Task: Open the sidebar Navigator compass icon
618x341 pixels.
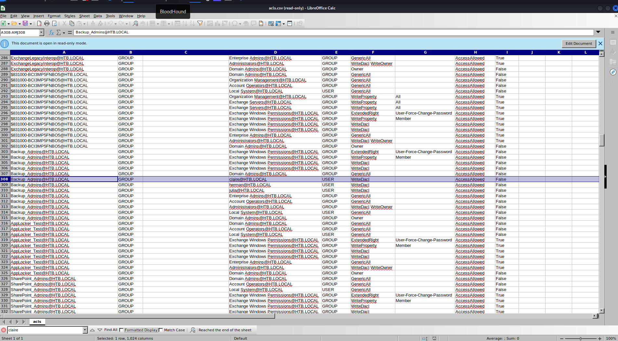Action: (x=613, y=72)
